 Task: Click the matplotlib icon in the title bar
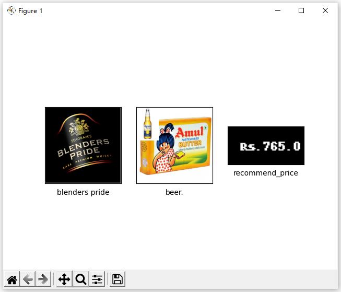click(x=11, y=10)
